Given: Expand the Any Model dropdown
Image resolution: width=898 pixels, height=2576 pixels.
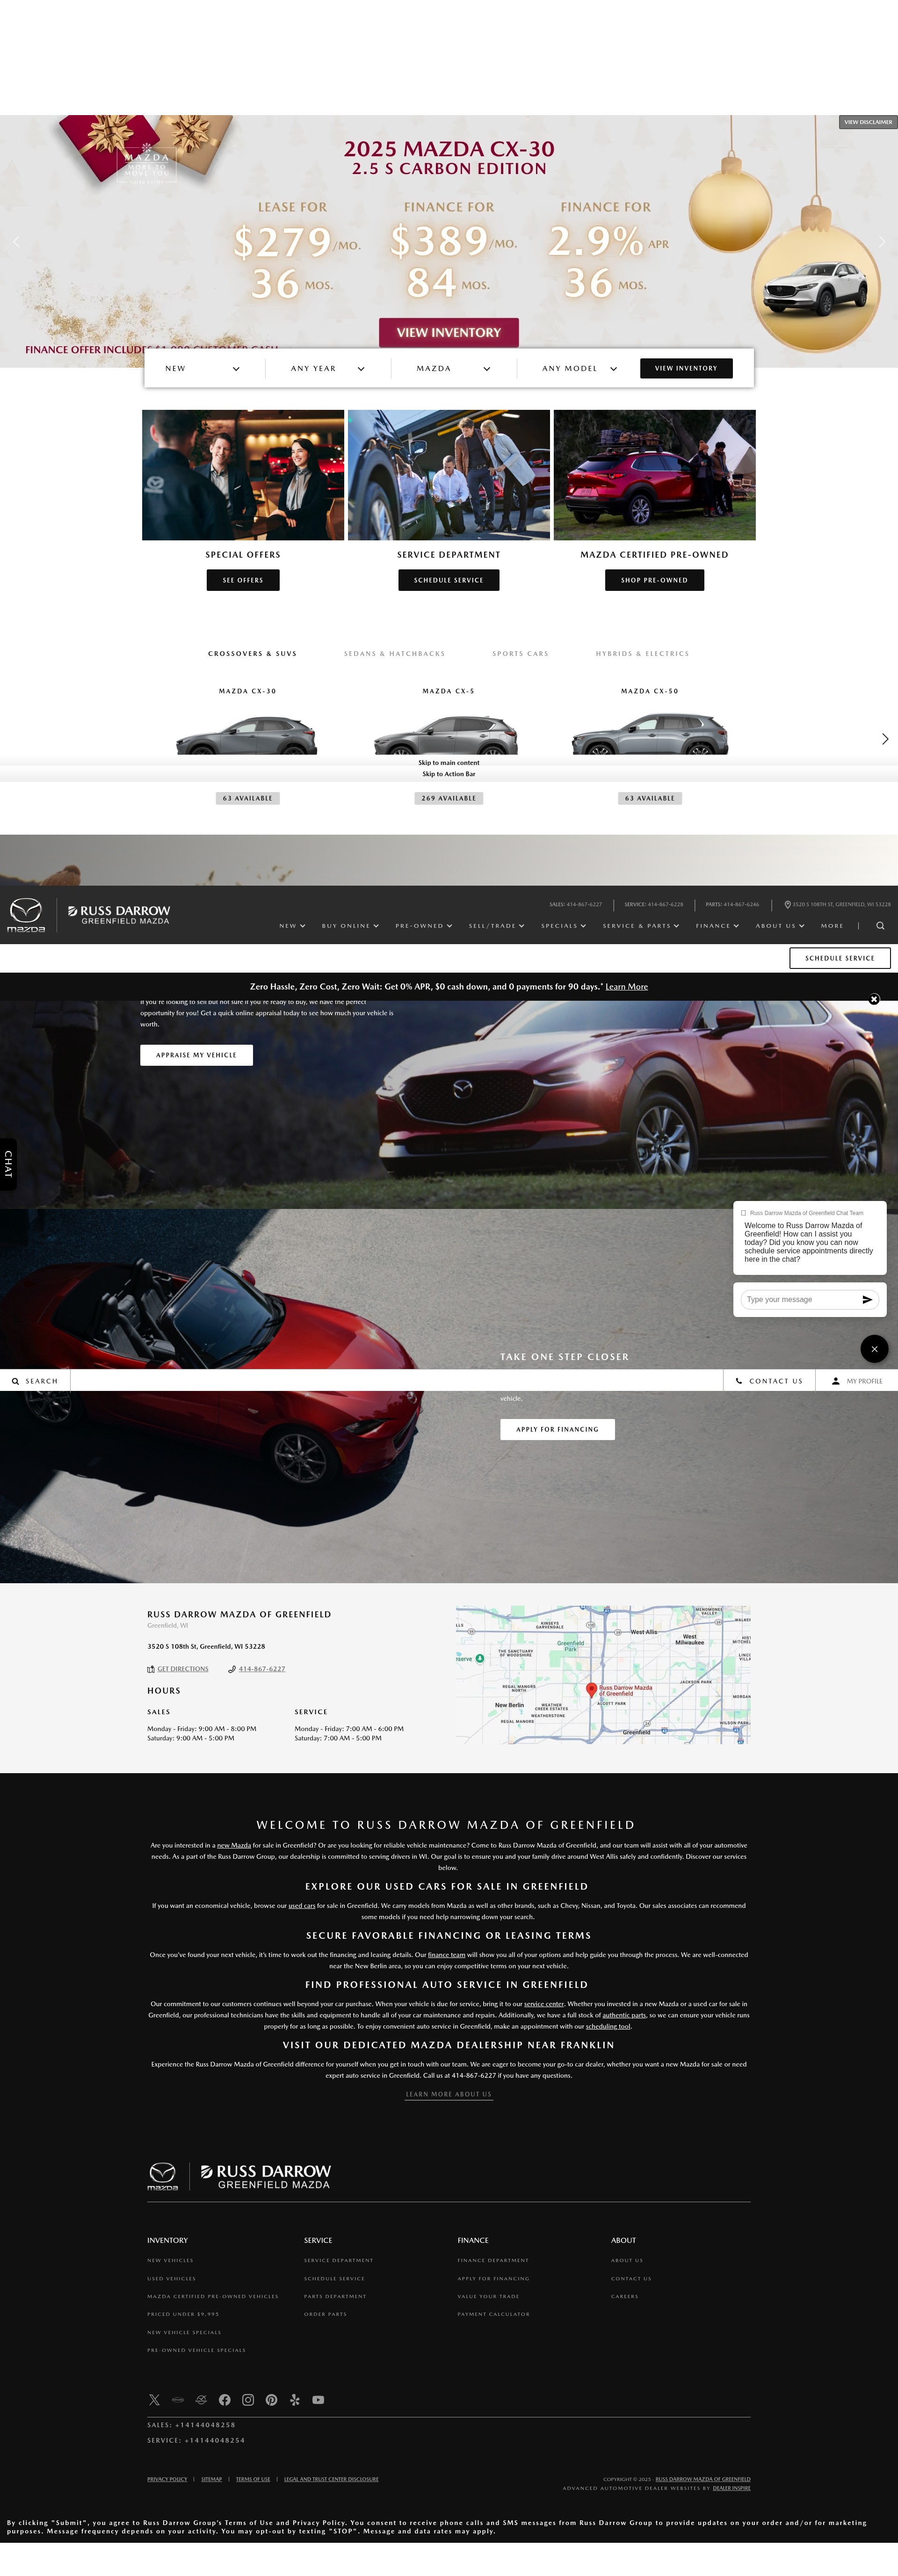Looking at the screenshot, I should pos(579,368).
